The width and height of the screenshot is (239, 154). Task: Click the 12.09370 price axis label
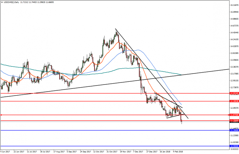(x=234, y=108)
